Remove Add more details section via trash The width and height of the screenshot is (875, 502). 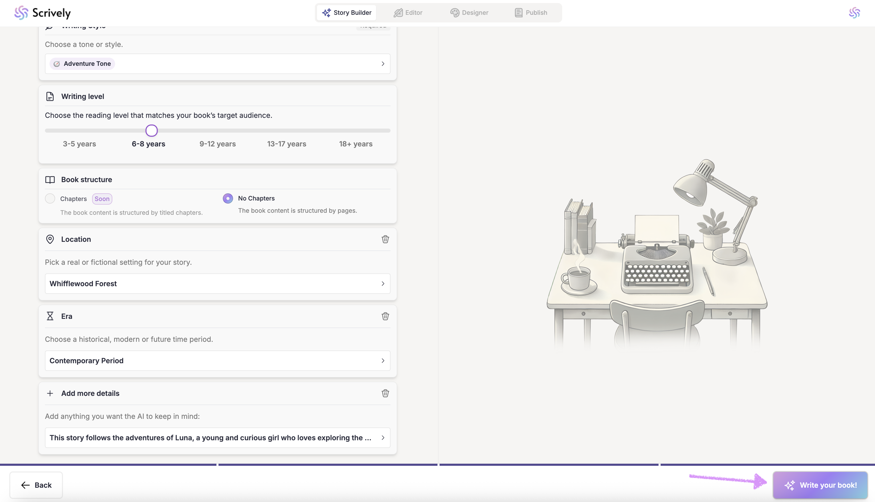click(385, 393)
